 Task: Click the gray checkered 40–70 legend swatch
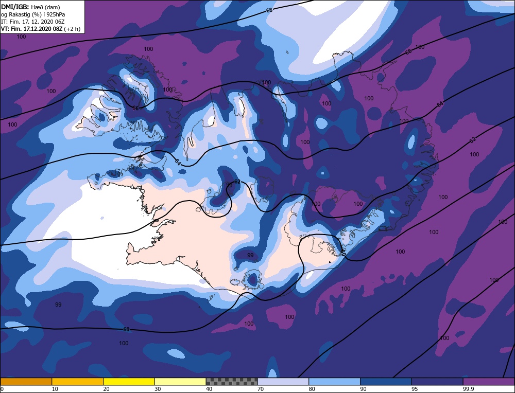point(232,381)
